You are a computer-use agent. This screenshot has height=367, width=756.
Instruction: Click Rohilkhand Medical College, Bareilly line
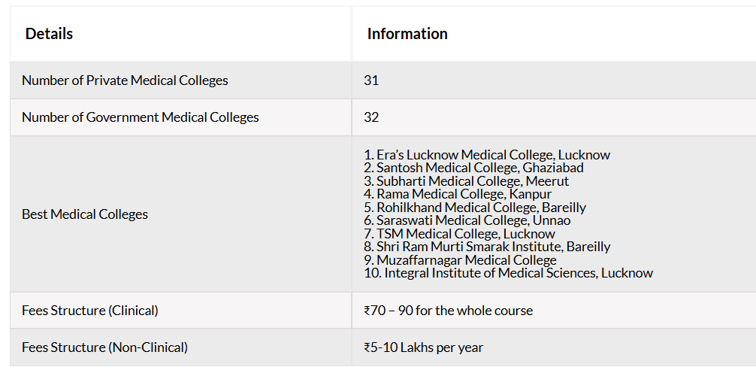point(475,208)
